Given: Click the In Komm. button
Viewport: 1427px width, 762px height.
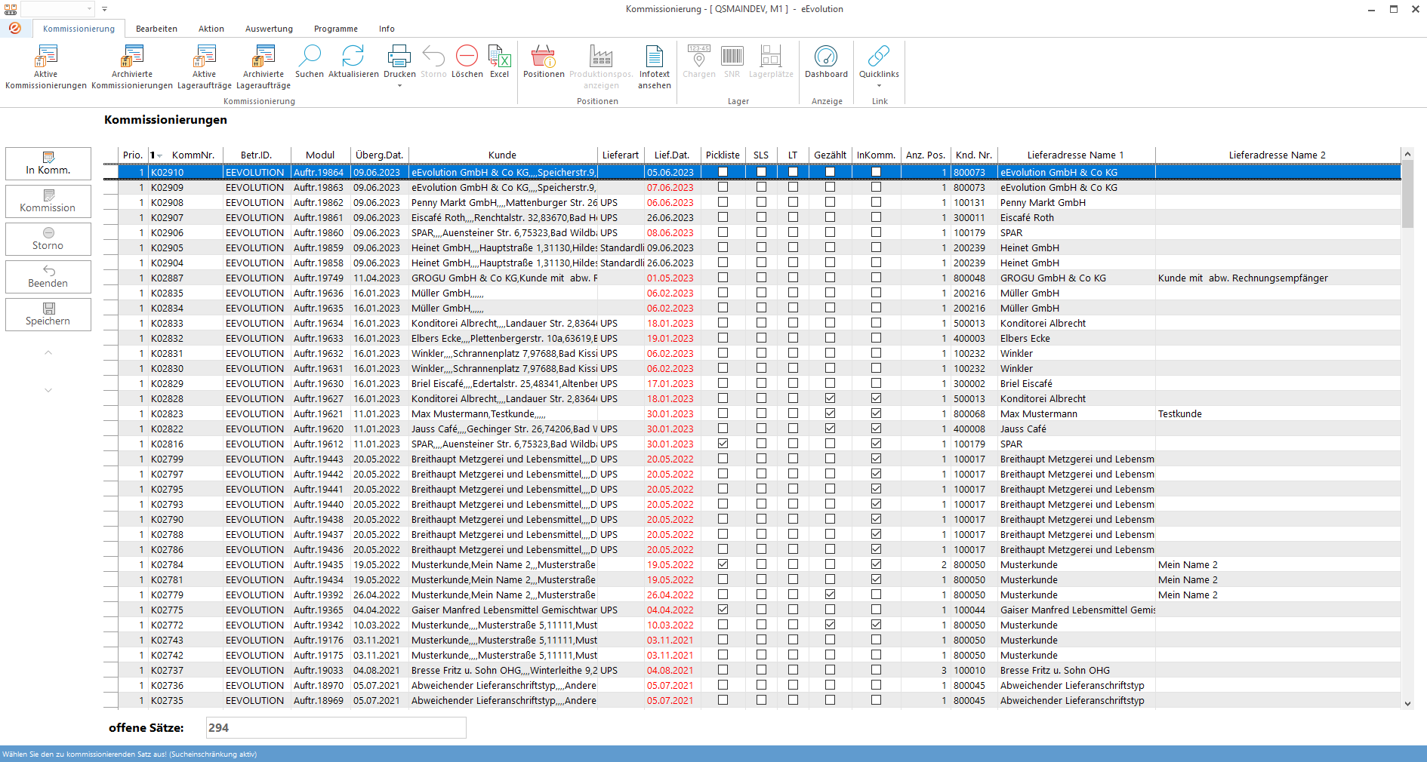Looking at the screenshot, I should click(48, 163).
